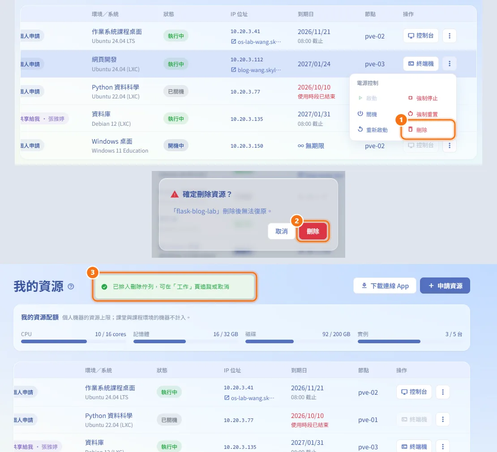Click the 開機中 status badge
497x452 pixels.
[x=176, y=146]
